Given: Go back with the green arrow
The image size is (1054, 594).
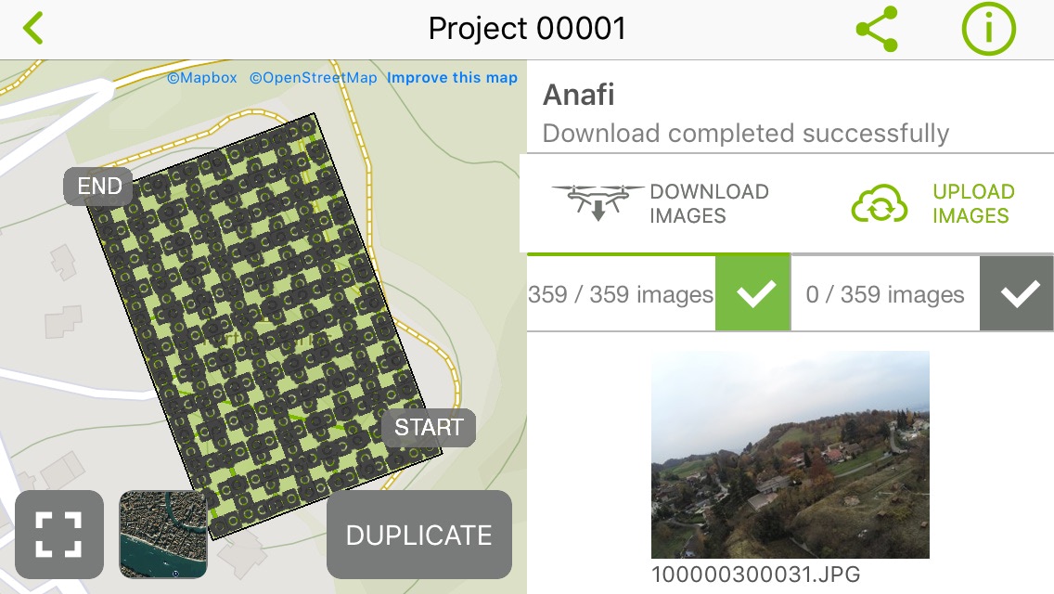Looking at the screenshot, I should 33,28.
